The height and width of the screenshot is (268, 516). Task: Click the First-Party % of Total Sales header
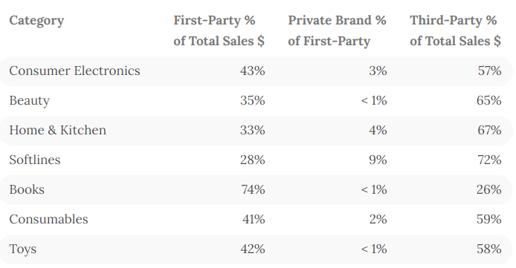pos(219,30)
